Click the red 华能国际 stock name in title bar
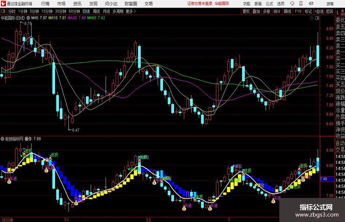 tap(222, 4)
